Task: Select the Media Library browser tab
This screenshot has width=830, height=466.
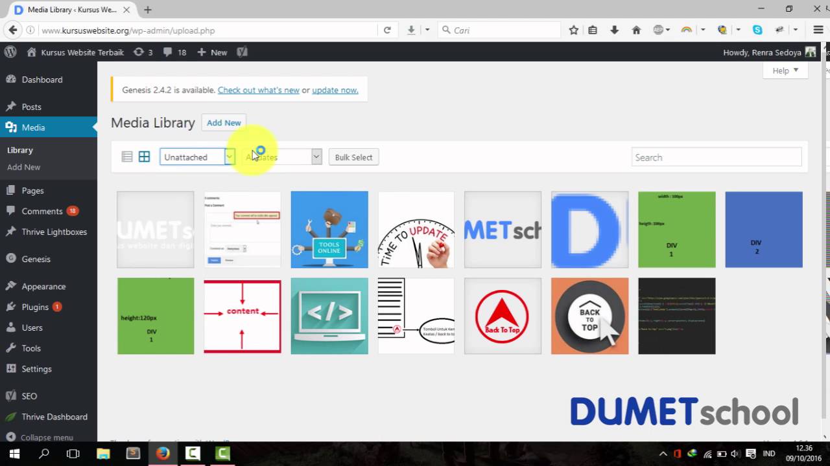Action: 71,10
